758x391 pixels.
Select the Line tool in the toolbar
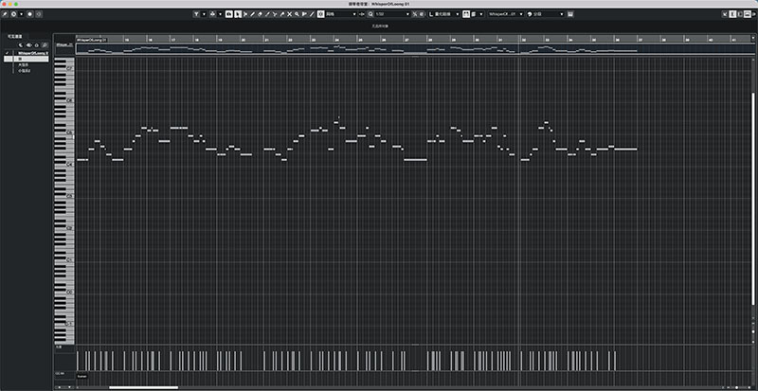[x=312, y=14]
